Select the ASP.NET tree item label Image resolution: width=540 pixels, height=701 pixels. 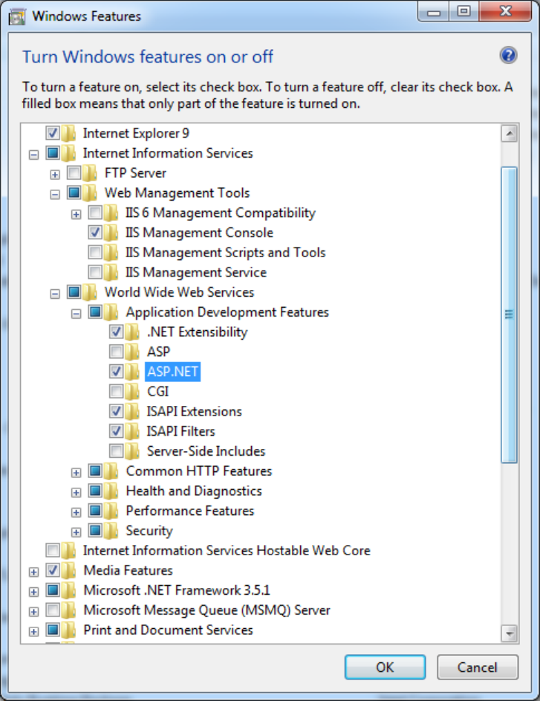[x=173, y=372]
